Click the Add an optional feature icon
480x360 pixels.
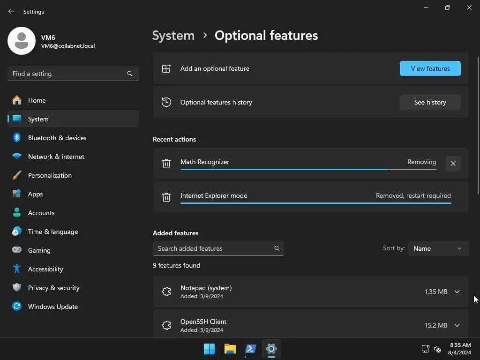166,68
